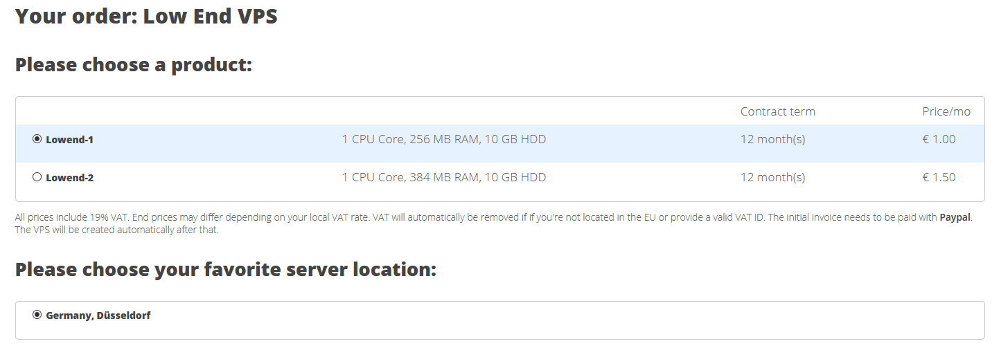Click the Lowend-1 product label
Screen dimensions: 1001x357
[x=69, y=140]
